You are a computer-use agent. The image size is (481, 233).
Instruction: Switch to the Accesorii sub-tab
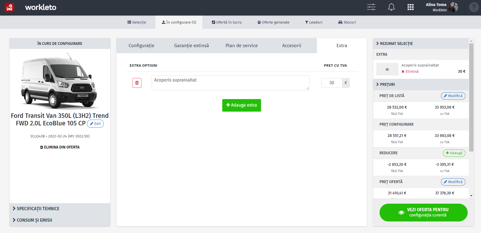coord(292,46)
